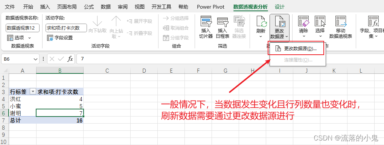
Task: Click 分组选择 group selection
Action: (x=175, y=18)
